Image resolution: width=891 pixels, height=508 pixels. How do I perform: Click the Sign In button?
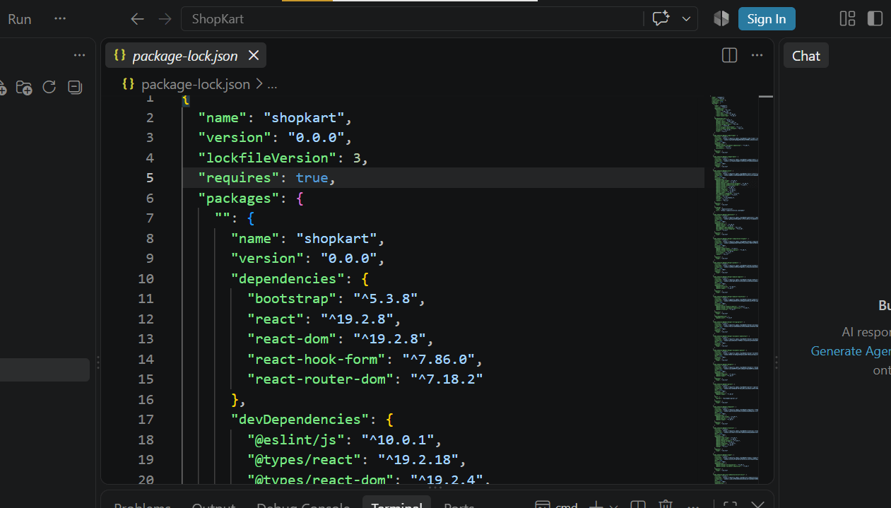pos(767,19)
